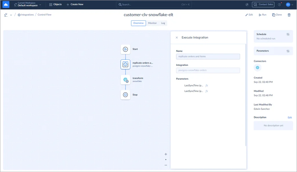Click the cloud logo home icon

(x=6, y=4)
